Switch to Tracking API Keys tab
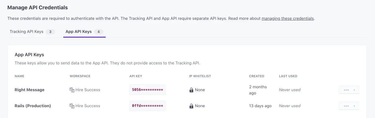This screenshot has height=118, width=375. point(26,32)
